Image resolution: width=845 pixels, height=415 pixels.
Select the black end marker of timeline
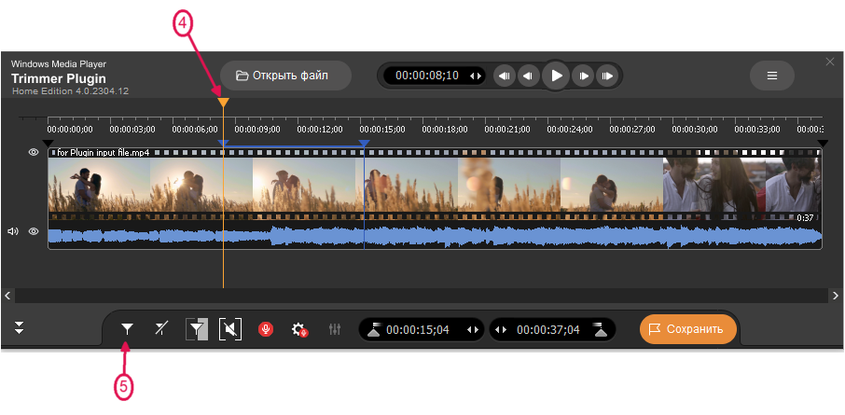point(823,144)
